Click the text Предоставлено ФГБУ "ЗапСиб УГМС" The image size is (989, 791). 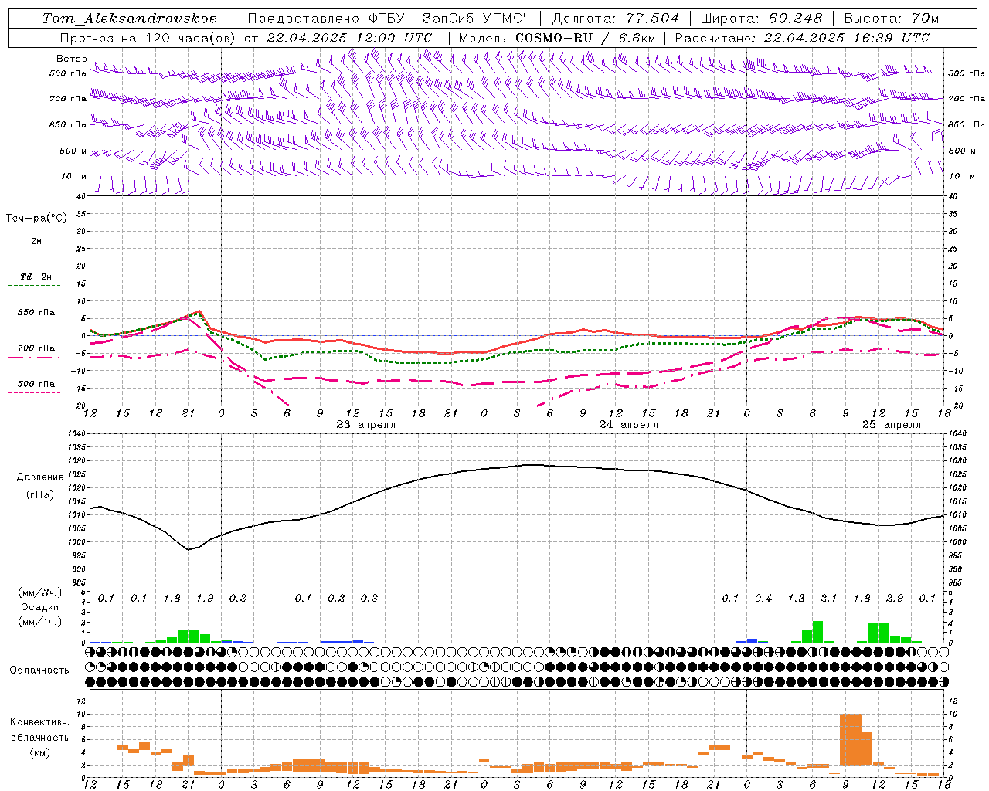coord(389,19)
